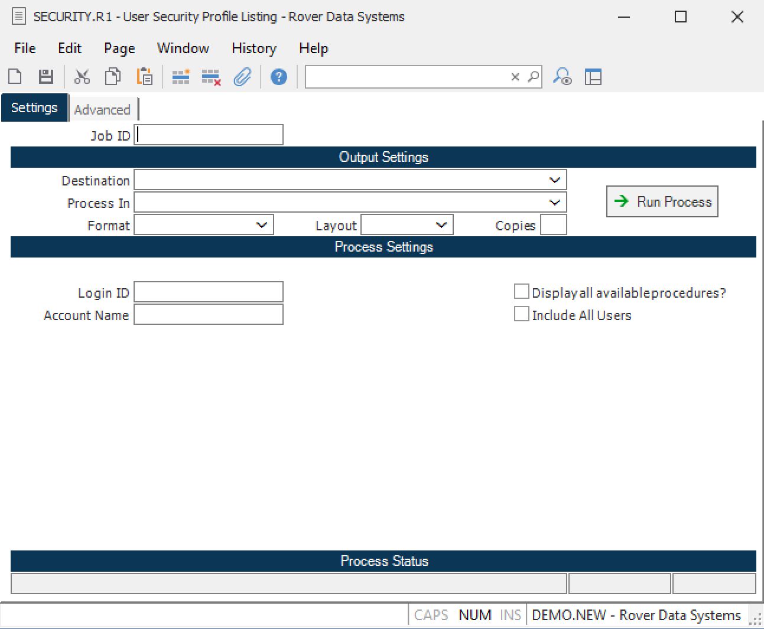The width and height of the screenshot is (764, 629).
Task: Click into the Login ID field
Action: [209, 292]
